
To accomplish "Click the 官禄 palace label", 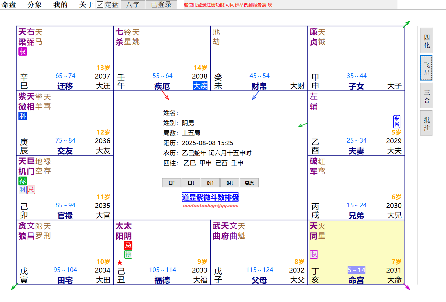I will [65, 216].
